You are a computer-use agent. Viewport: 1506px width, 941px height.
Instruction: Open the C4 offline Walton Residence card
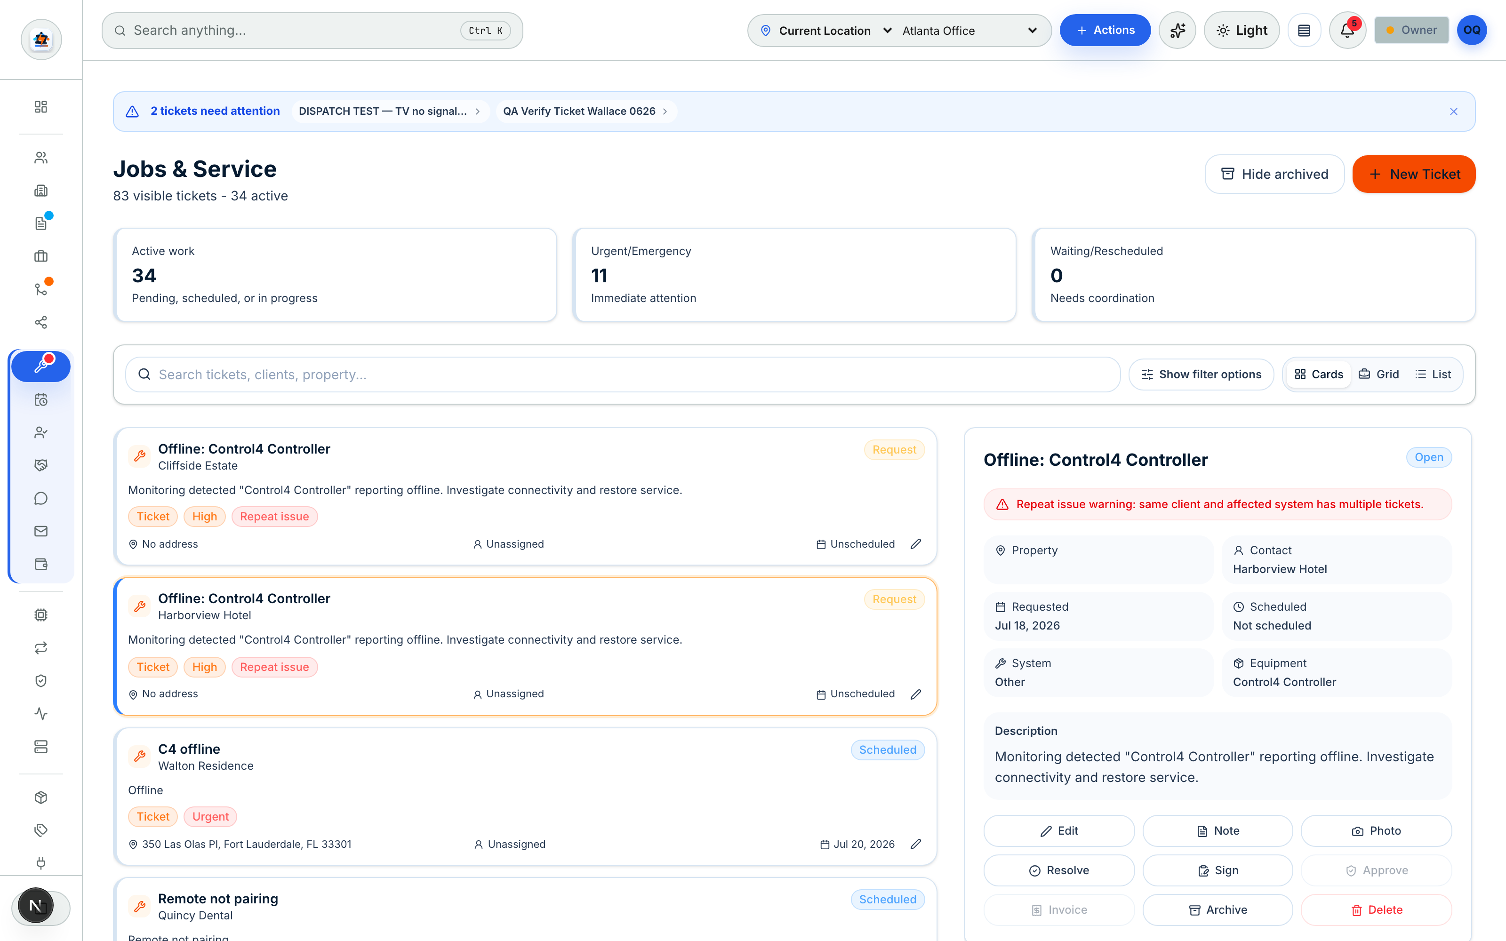click(x=526, y=797)
